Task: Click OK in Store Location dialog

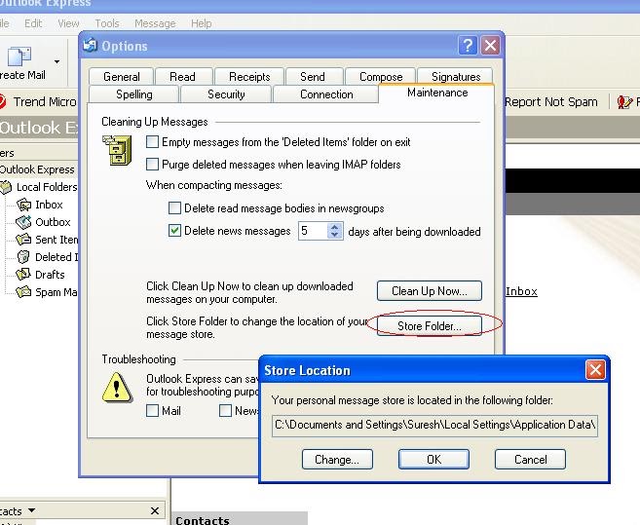Action: coord(433,460)
